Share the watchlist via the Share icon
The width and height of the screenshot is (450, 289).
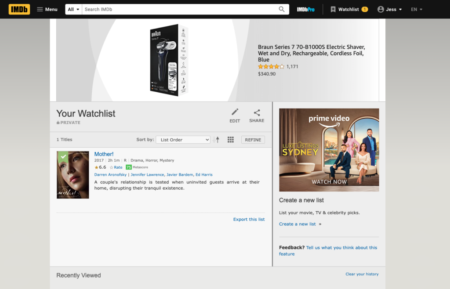click(256, 112)
